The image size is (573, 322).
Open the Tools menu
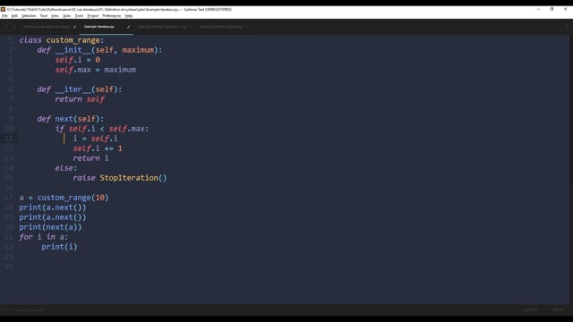tap(79, 16)
